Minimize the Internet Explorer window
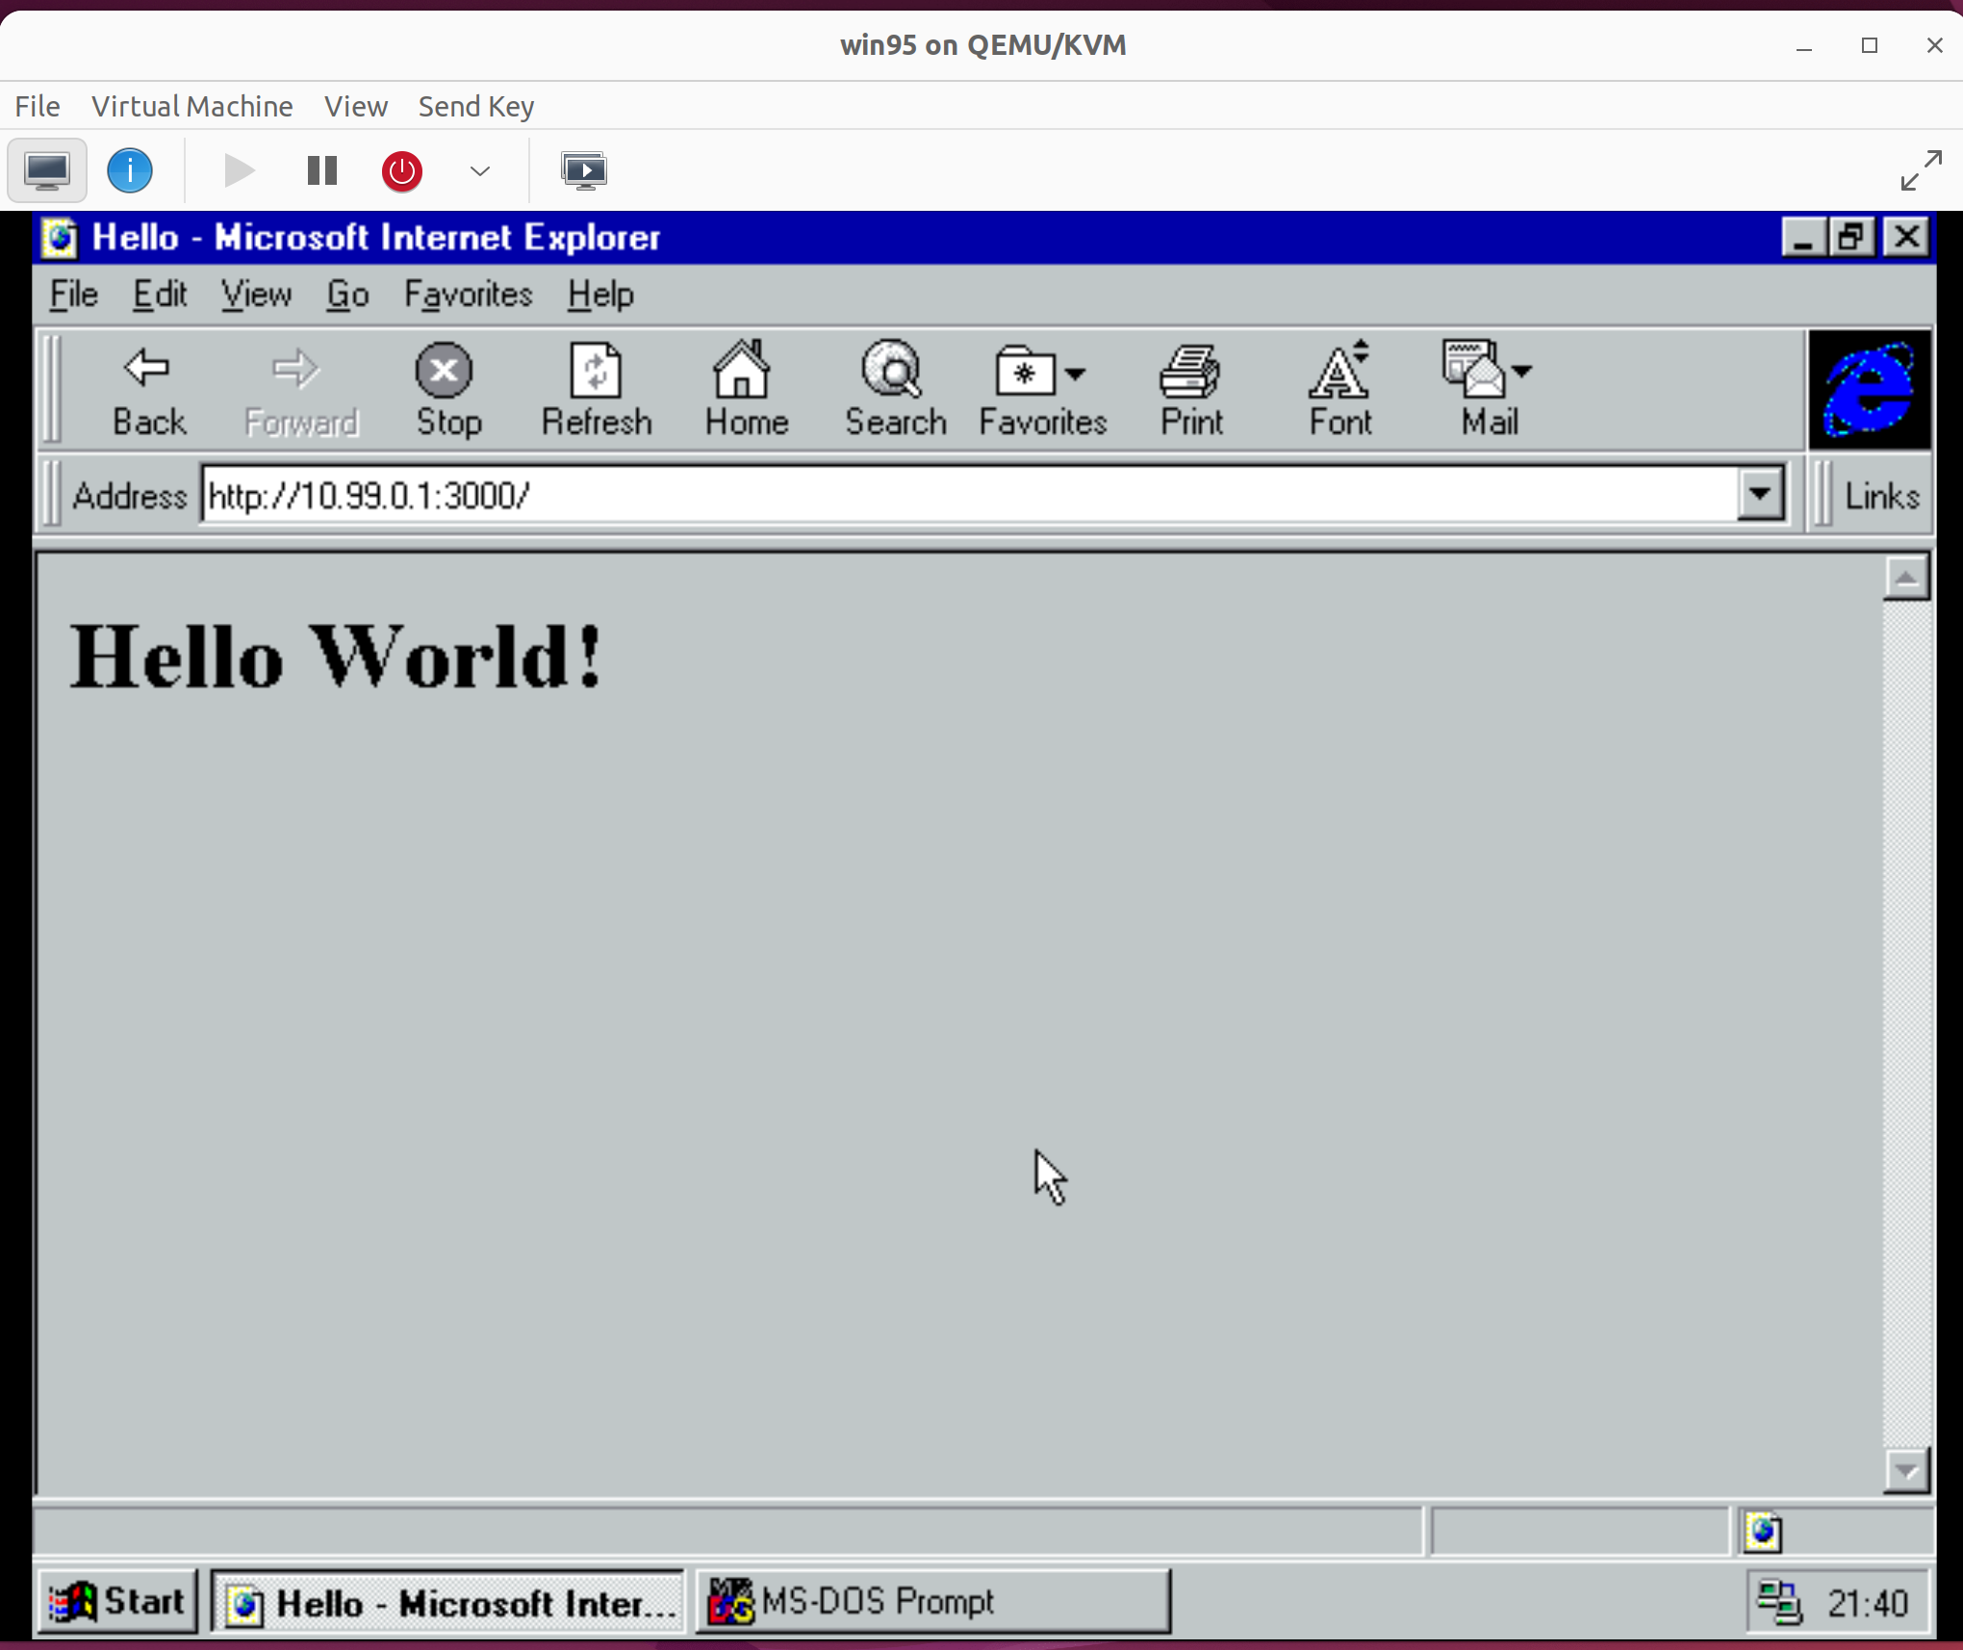 (1803, 237)
